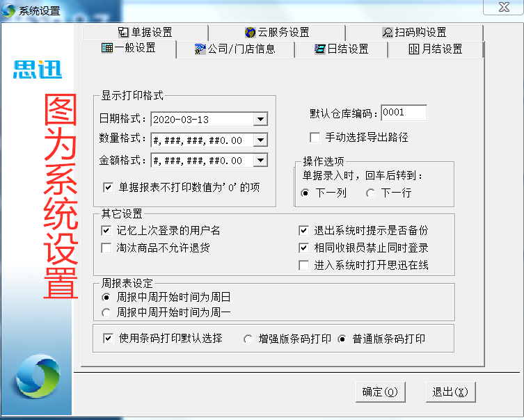Open the 数量格式 dropdown list
Screen dimensions: 524x420
coord(260,140)
